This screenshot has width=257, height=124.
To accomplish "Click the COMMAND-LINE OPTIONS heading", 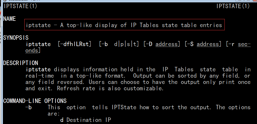I will [35, 101].
